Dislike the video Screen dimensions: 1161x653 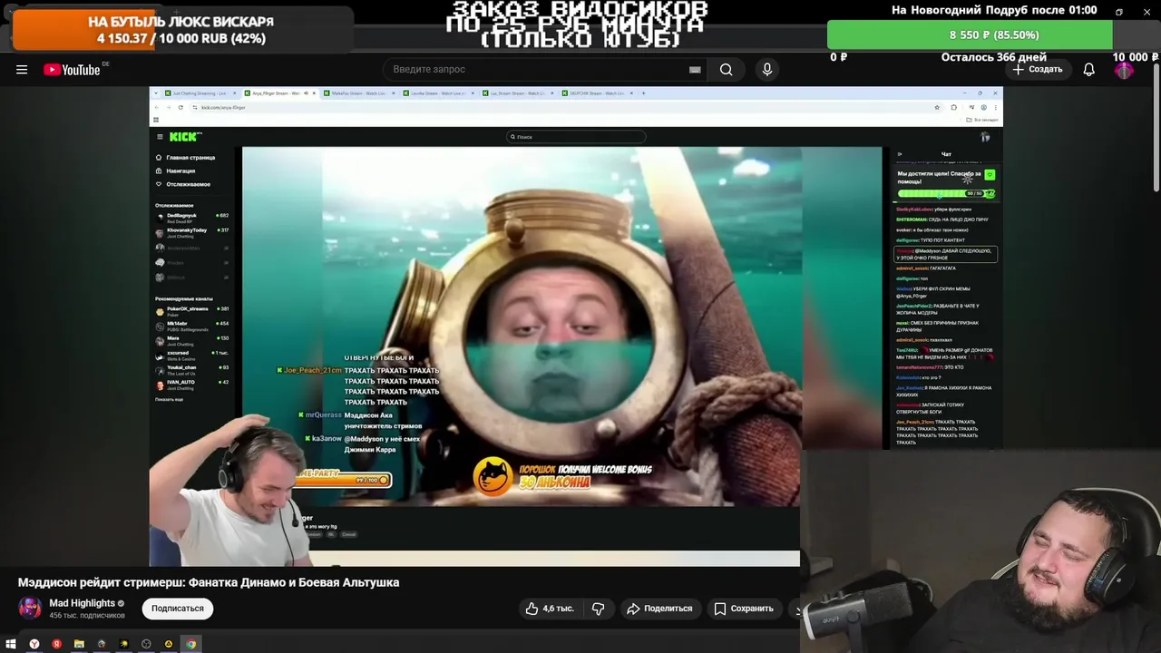click(x=599, y=609)
